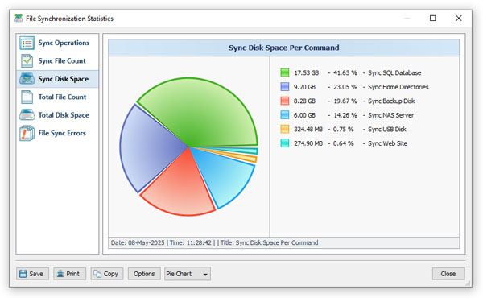
Task: Click the 'Sync Disk Space Per Command' chart heading
Action: tap(283, 48)
